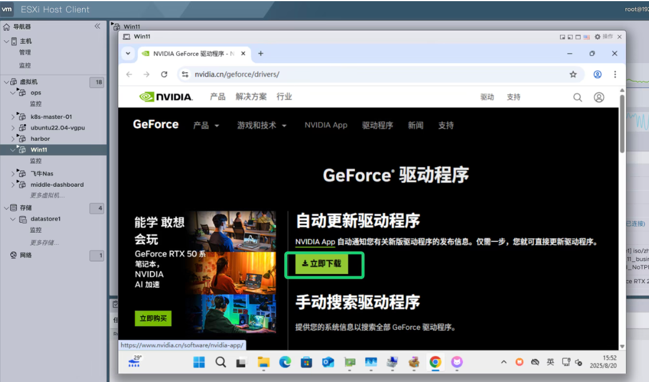This screenshot has height=382, width=649.
Task: Open a new Chrome tab
Action: [261, 53]
